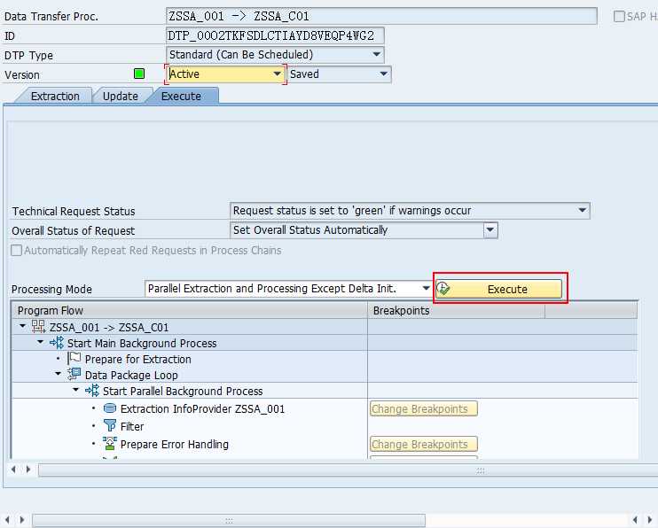The image size is (658, 528).
Task: Select the Execute tab
Action: [181, 96]
